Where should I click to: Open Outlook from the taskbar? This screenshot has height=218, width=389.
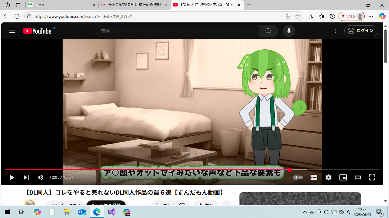82,212
